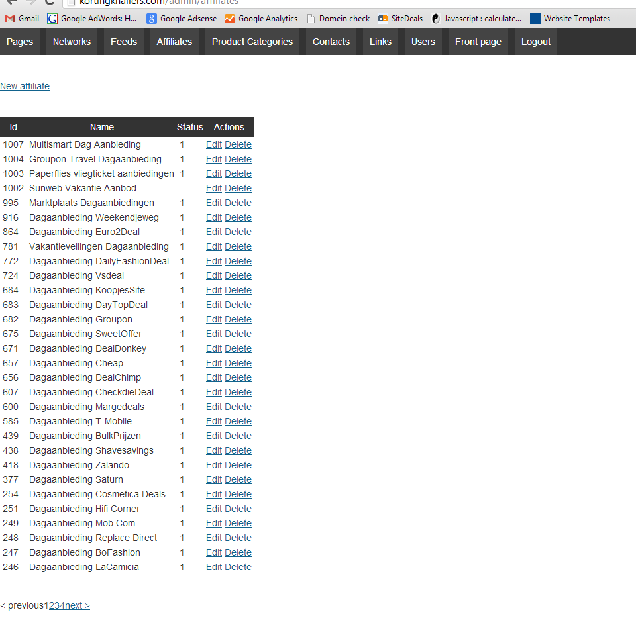Viewport: 636px width, 641px height.
Task: Open Product Categories section
Action: tap(252, 42)
